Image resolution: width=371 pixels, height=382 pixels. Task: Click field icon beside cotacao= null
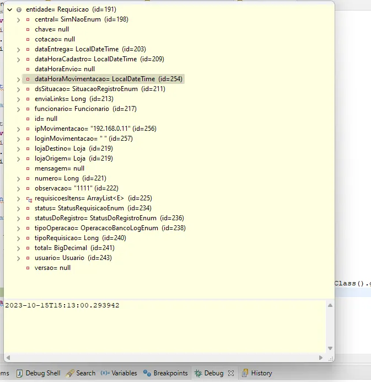coord(28,39)
